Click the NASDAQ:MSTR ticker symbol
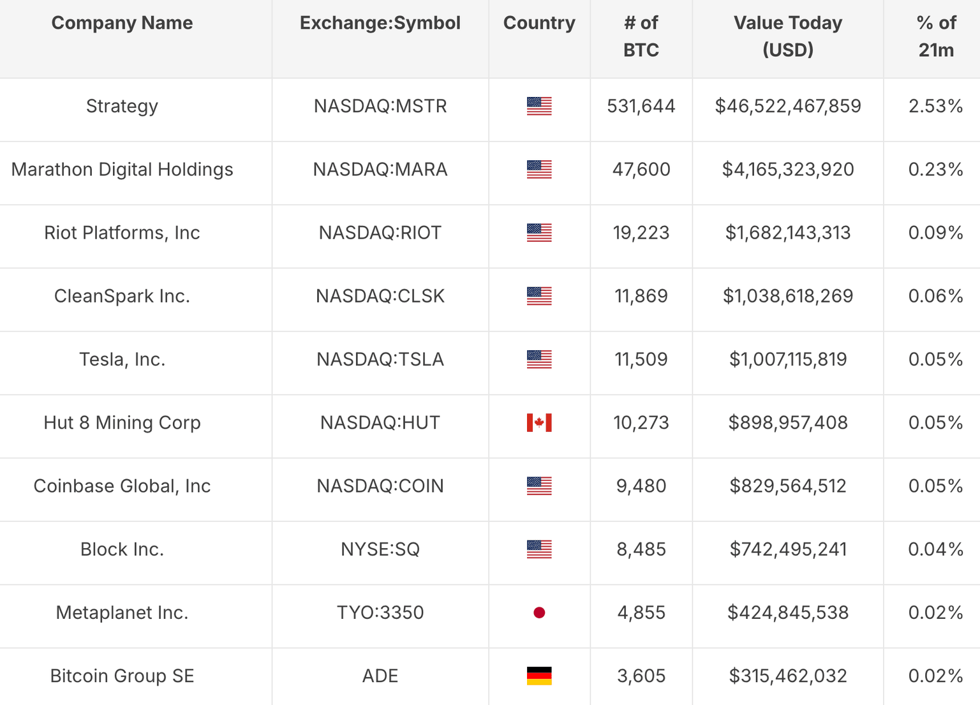 [380, 106]
